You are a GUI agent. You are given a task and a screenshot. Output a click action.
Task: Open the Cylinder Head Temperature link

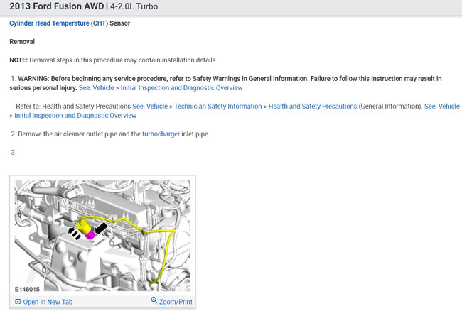pos(49,23)
